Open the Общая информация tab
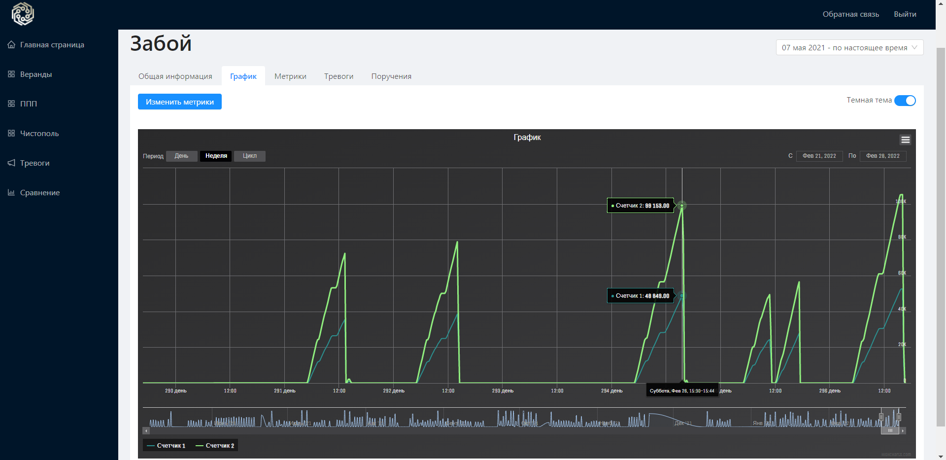This screenshot has height=460, width=946. 175,76
